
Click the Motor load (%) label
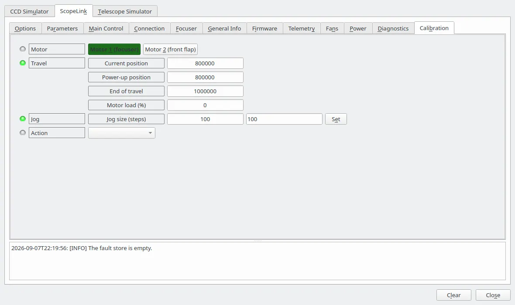click(x=126, y=105)
